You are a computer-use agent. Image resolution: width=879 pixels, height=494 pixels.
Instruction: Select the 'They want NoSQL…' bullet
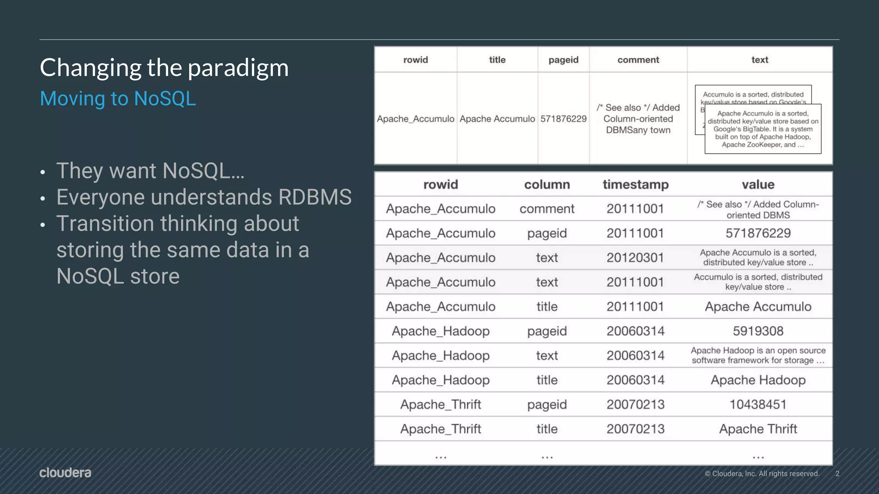click(x=150, y=171)
